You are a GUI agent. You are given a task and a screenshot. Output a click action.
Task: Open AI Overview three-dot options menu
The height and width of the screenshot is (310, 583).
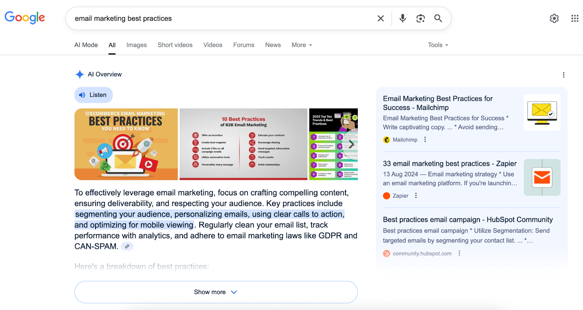(x=564, y=75)
